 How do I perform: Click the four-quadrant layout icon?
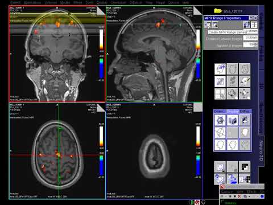[220, 94]
